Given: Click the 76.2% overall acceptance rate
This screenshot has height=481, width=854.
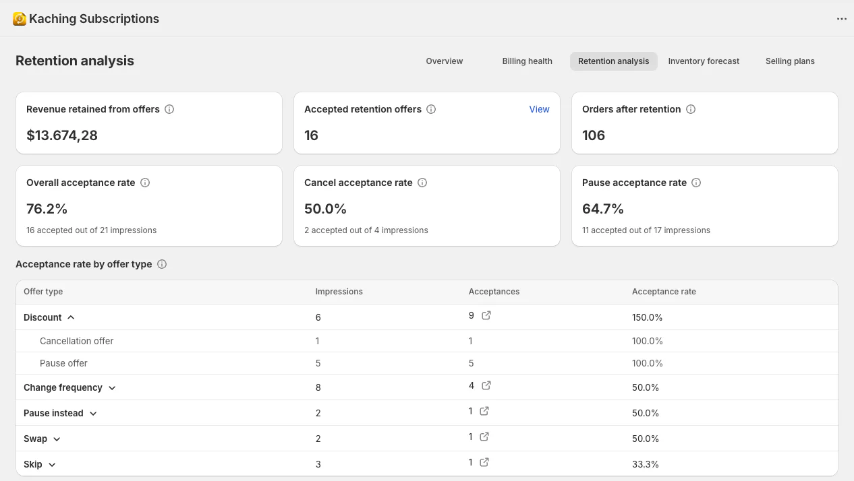Looking at the screenshot, I should click(x=47, y=209).
